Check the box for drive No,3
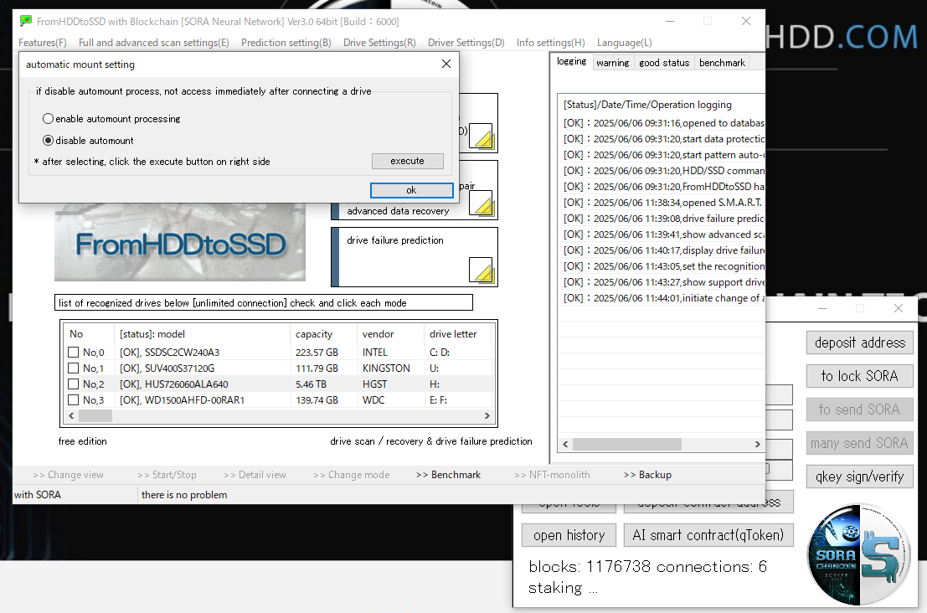 [74, 400]
